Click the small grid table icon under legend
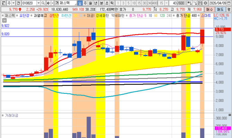This screenshot has height=138, width=232. click(x=4, y=20)
